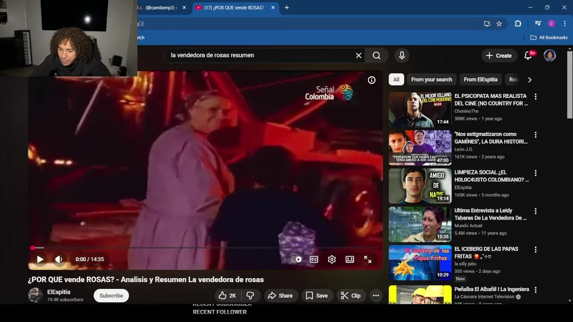
Task: Open All Bookmarks folder
Action: pyautogui.click(x=549, y=38)
